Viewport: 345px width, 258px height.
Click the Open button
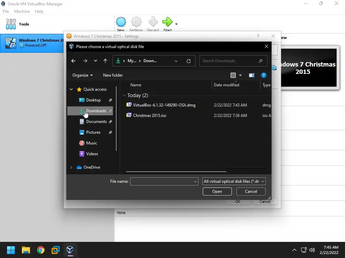click(217, 191)
